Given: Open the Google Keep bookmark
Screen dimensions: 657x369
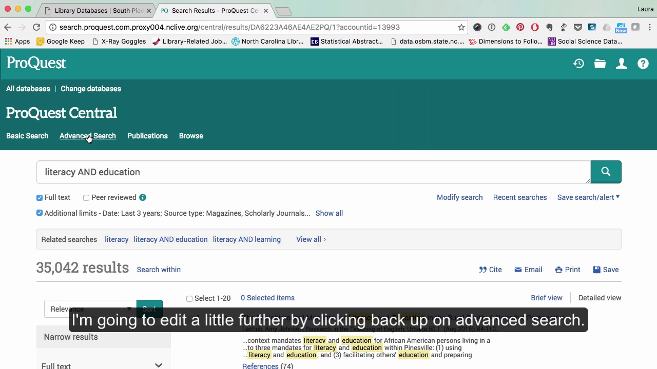Looking at the screenshot, I should click(x=60, y=42).
